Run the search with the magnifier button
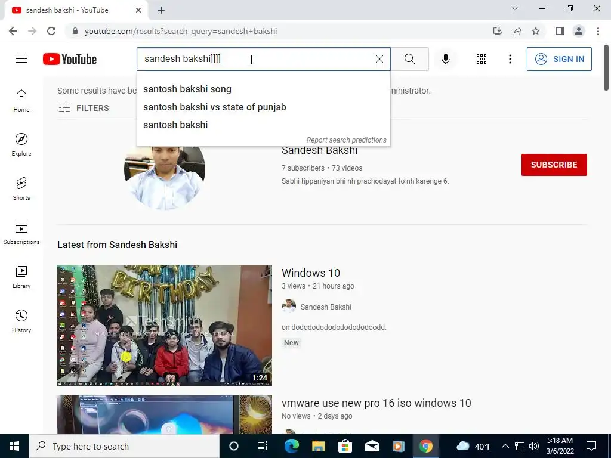 (409, 59)
